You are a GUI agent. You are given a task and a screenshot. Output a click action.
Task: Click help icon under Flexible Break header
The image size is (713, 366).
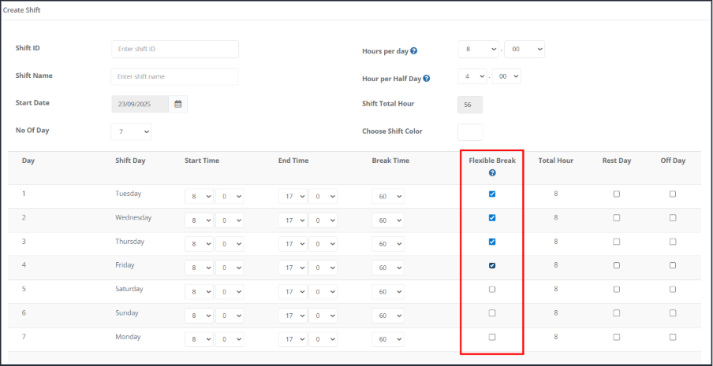492,172
